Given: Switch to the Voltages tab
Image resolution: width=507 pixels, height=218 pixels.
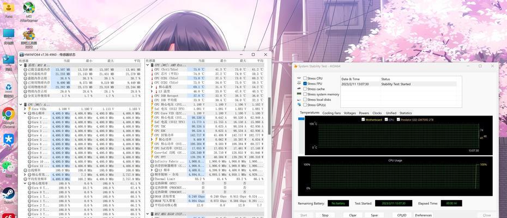Looking at the screenshot, I should click(x=350, y=113).
